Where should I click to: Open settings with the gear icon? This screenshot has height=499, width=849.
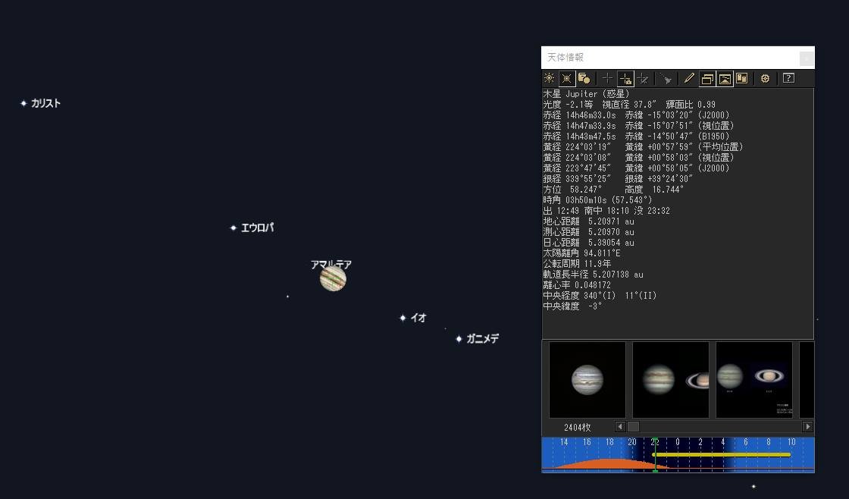[765, 79]
